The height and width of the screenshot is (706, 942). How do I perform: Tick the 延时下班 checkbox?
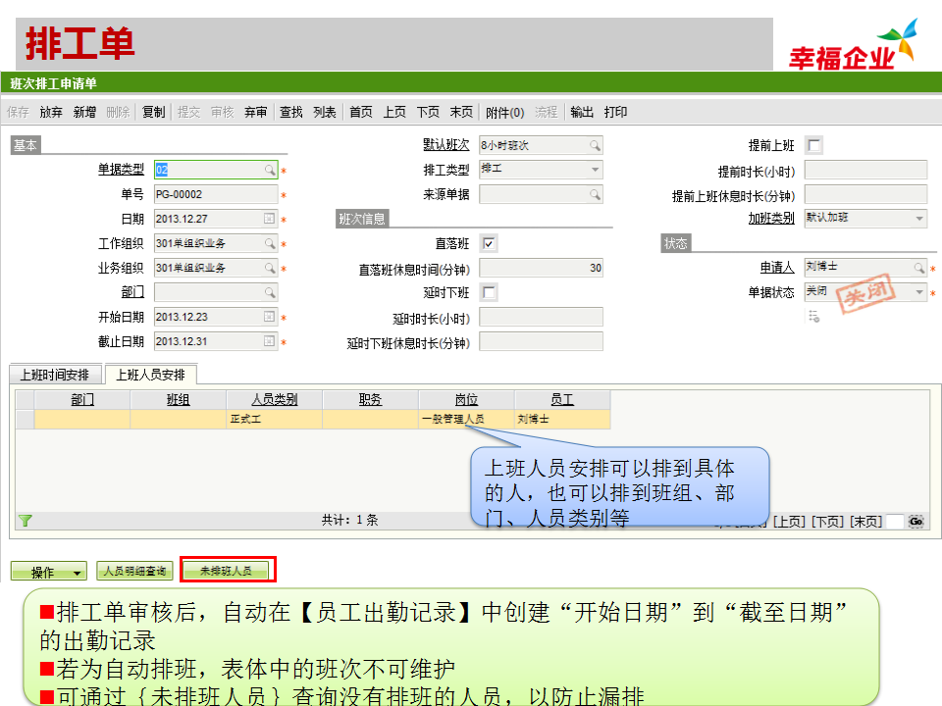click(x=489, y=292)
